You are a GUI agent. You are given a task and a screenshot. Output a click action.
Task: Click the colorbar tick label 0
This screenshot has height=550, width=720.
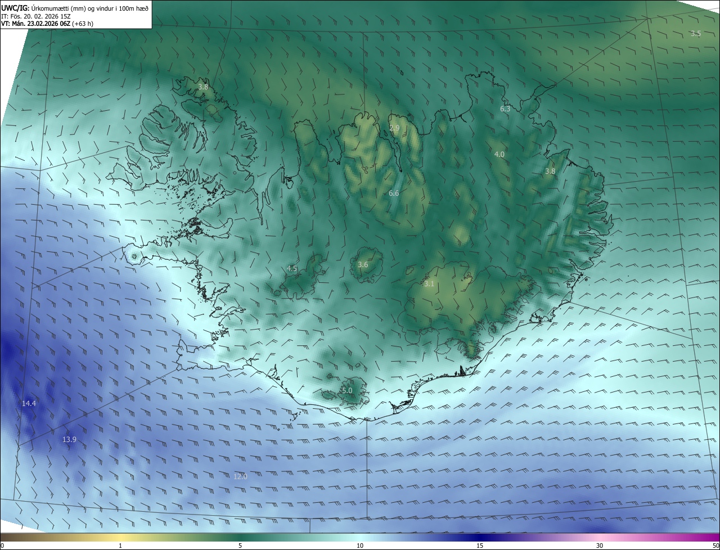[x=2, y=546]
